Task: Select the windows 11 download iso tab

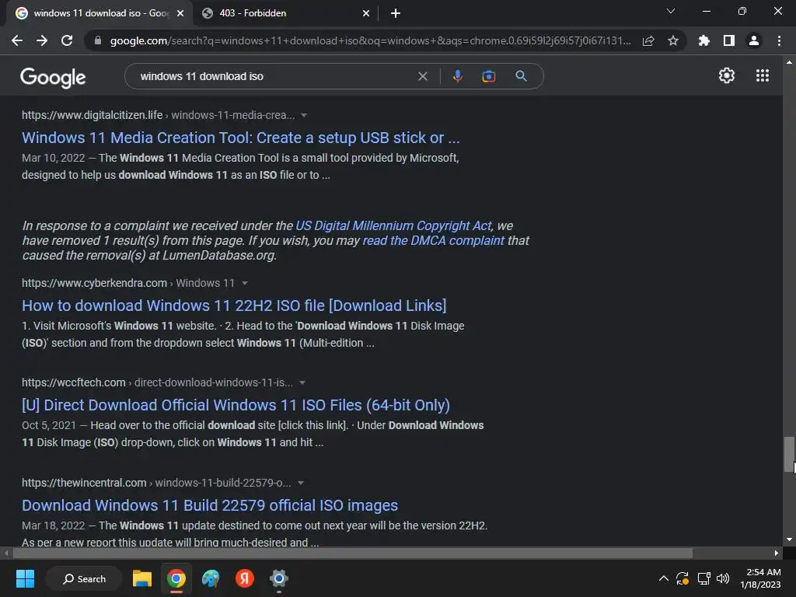Action: click(100, 13)
